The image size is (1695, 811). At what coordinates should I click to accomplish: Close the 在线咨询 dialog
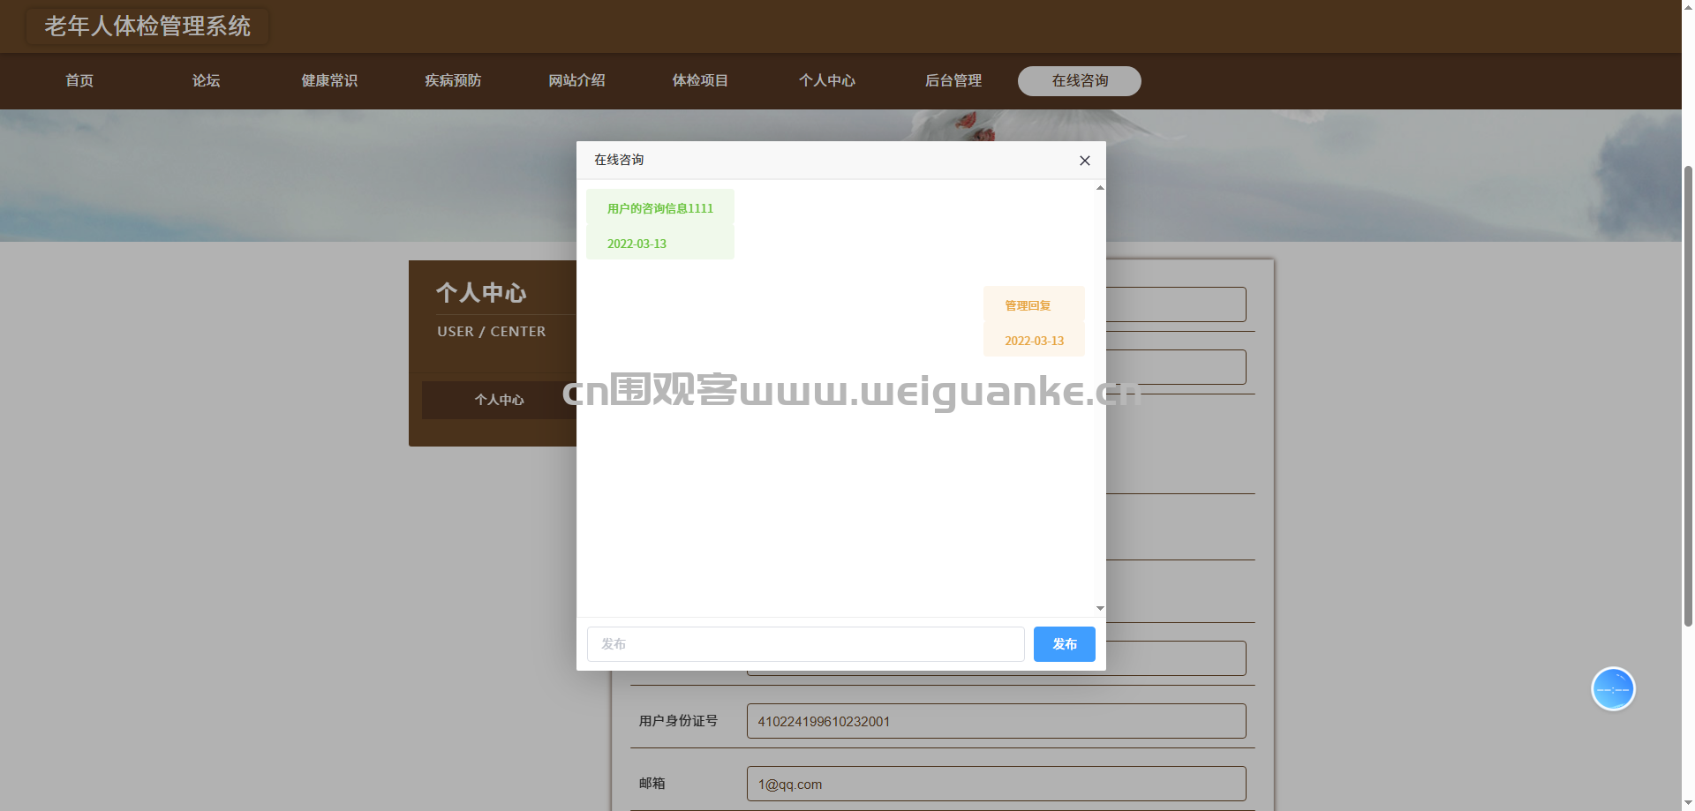pyautogui.click(x=1085, y=161)
